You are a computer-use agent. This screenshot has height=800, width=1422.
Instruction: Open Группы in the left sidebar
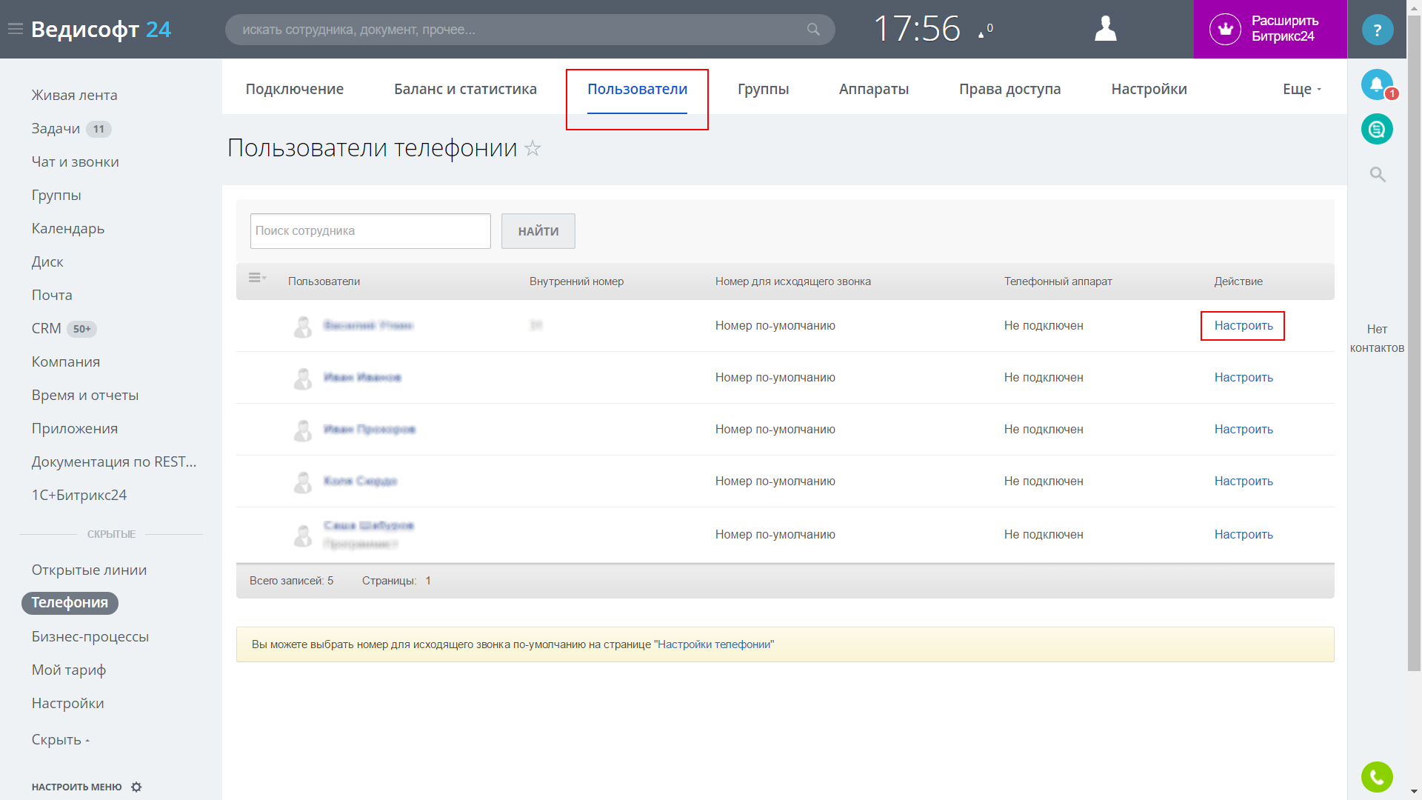click(56, 195)
